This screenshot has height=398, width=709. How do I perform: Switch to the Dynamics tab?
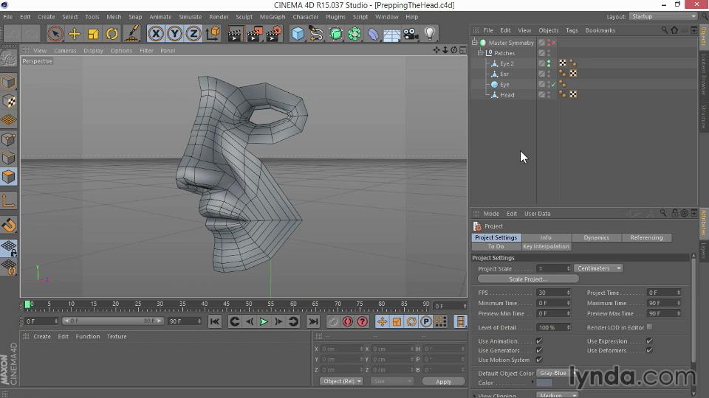click(x=596, y=237)
